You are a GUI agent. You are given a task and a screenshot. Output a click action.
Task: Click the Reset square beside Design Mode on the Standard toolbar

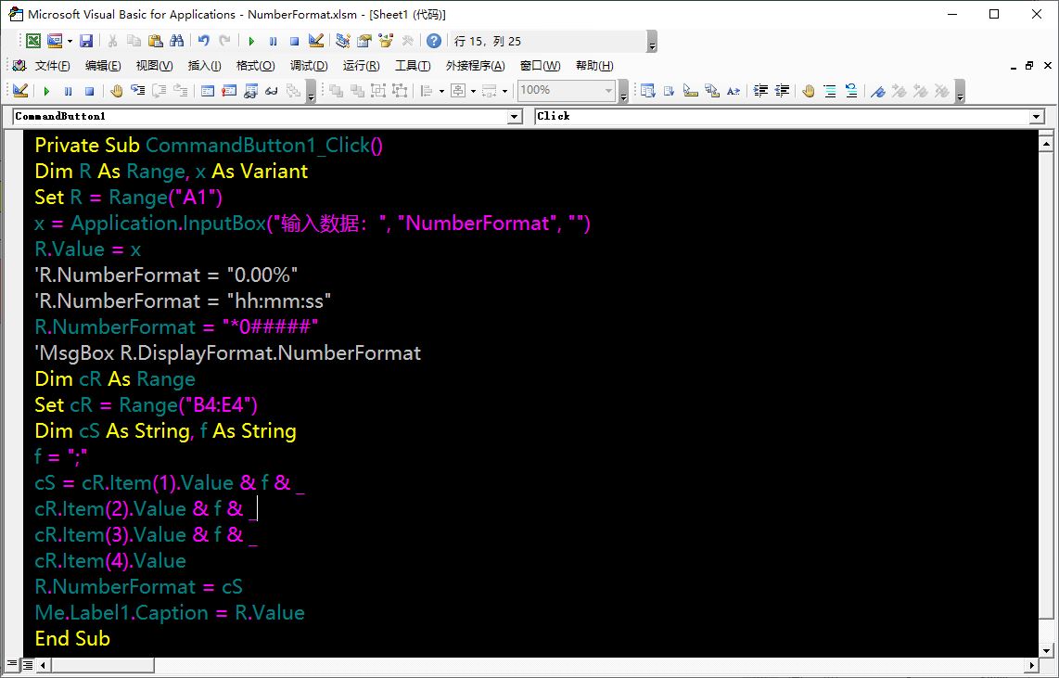coord(295,41)
